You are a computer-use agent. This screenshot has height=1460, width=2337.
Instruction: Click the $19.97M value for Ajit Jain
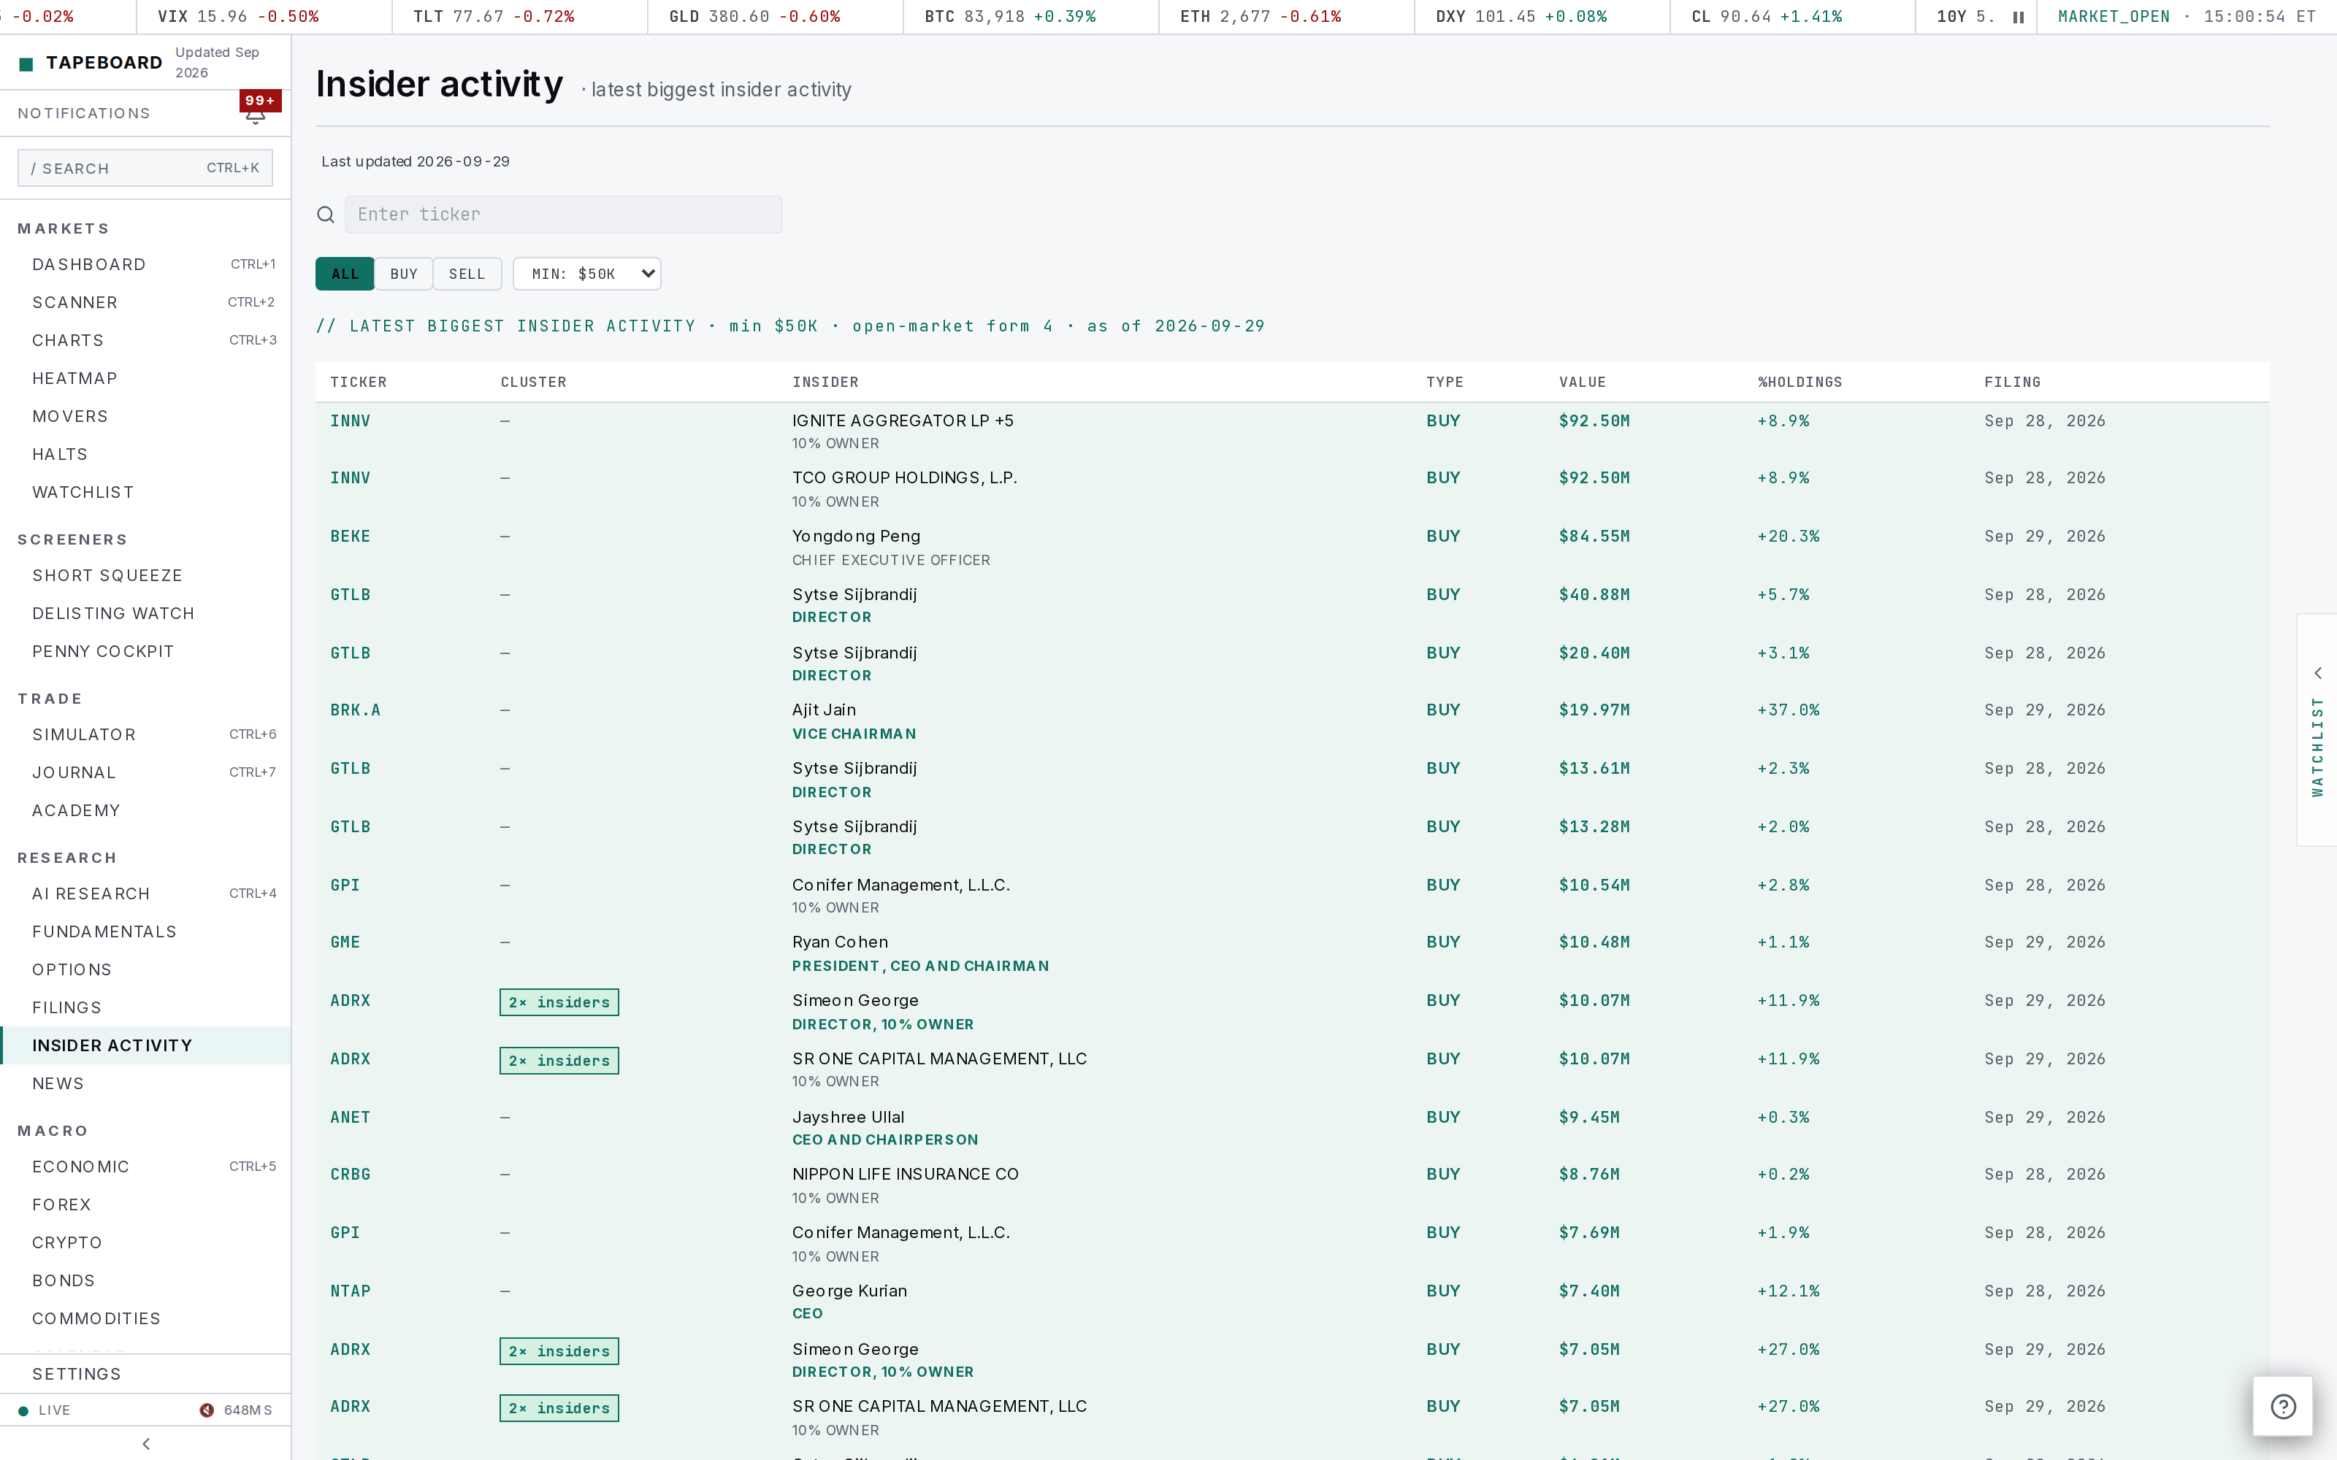[x=1594, y=711]
